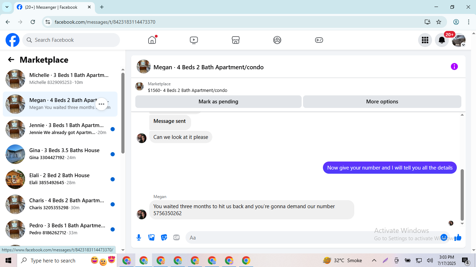
Task: Open the Groups icon in top navigation
Action: [x=277, y=40]
